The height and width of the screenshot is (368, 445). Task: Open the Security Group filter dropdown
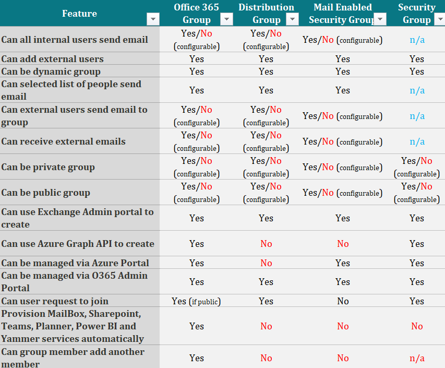click(441, 19)
